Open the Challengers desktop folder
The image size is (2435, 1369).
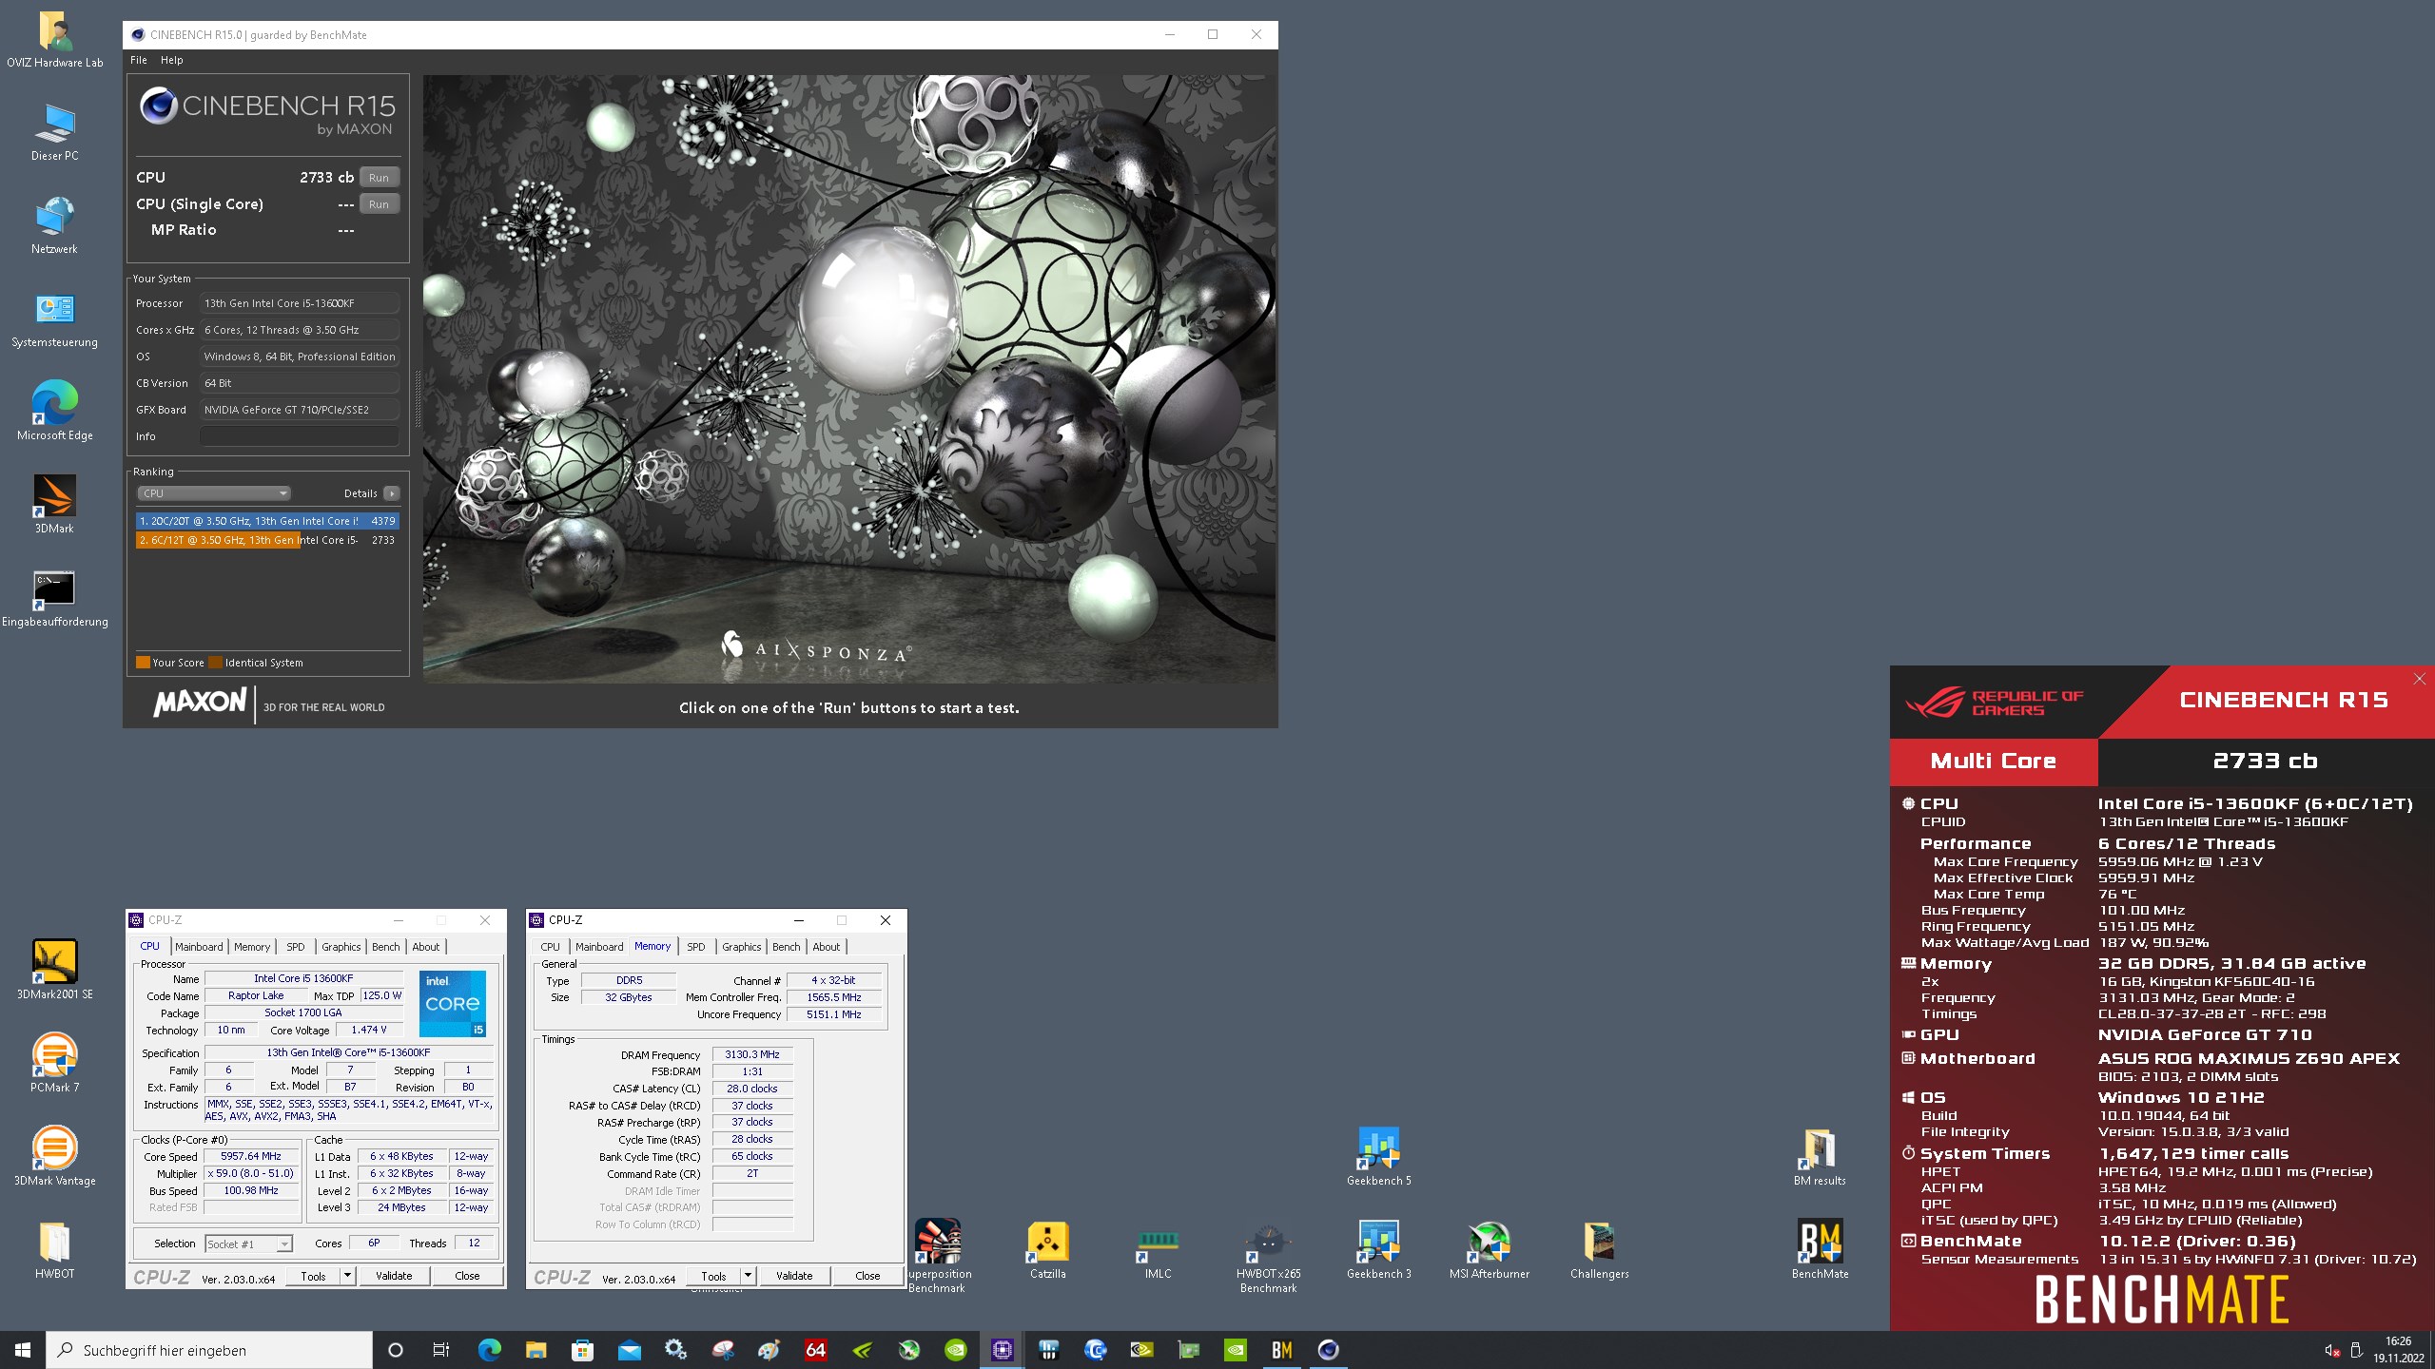[x=1599, y=1248]
